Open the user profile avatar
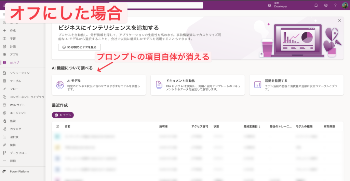The width and height of the screenshot is (350, 181). tap(345, 5)
